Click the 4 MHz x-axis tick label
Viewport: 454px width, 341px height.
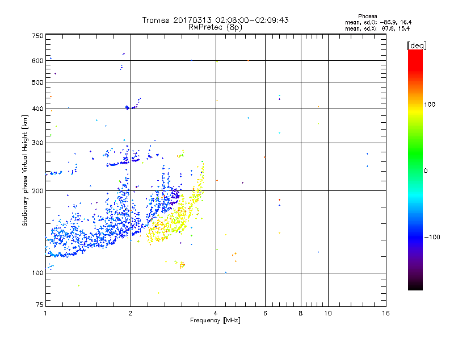216,313
